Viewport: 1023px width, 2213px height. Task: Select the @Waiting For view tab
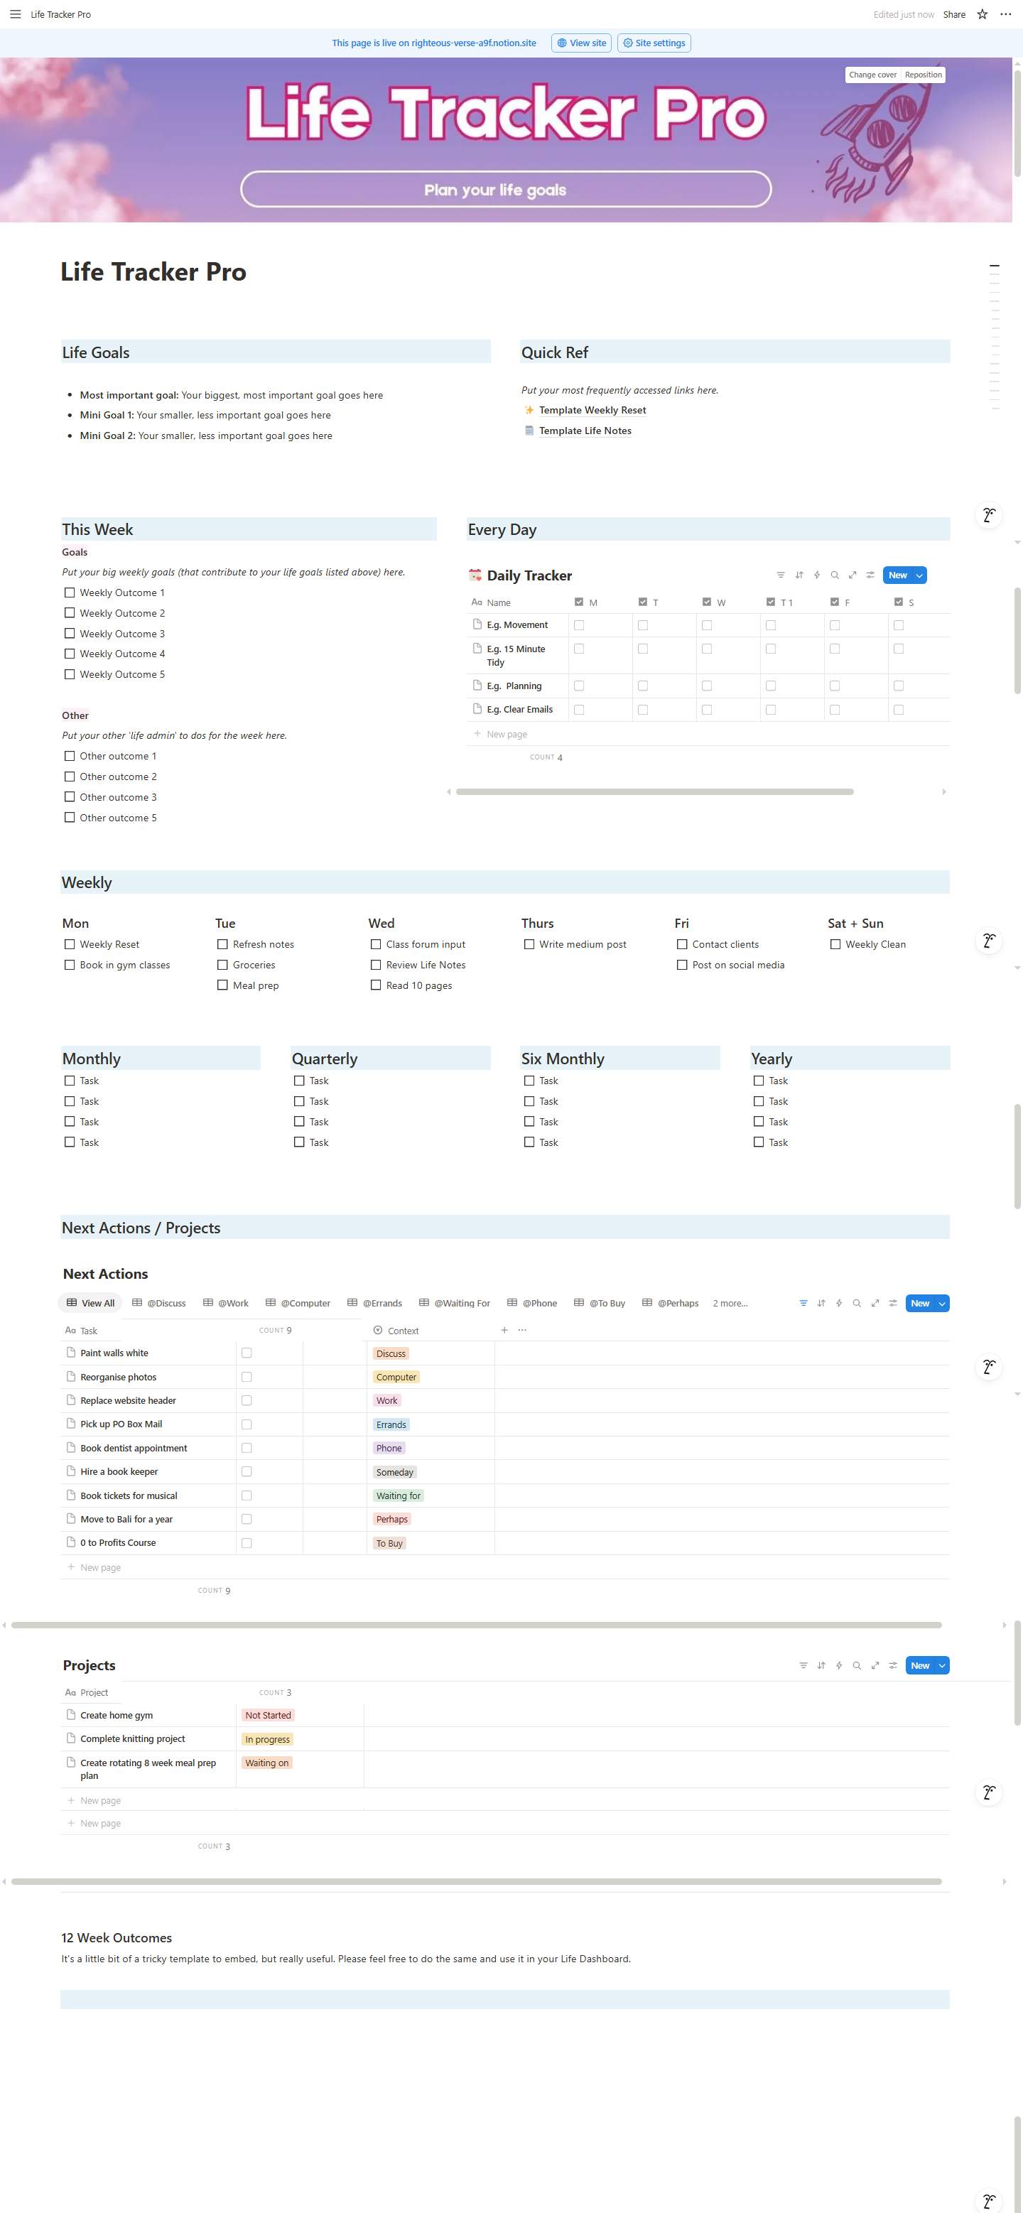coord(455,1303)
